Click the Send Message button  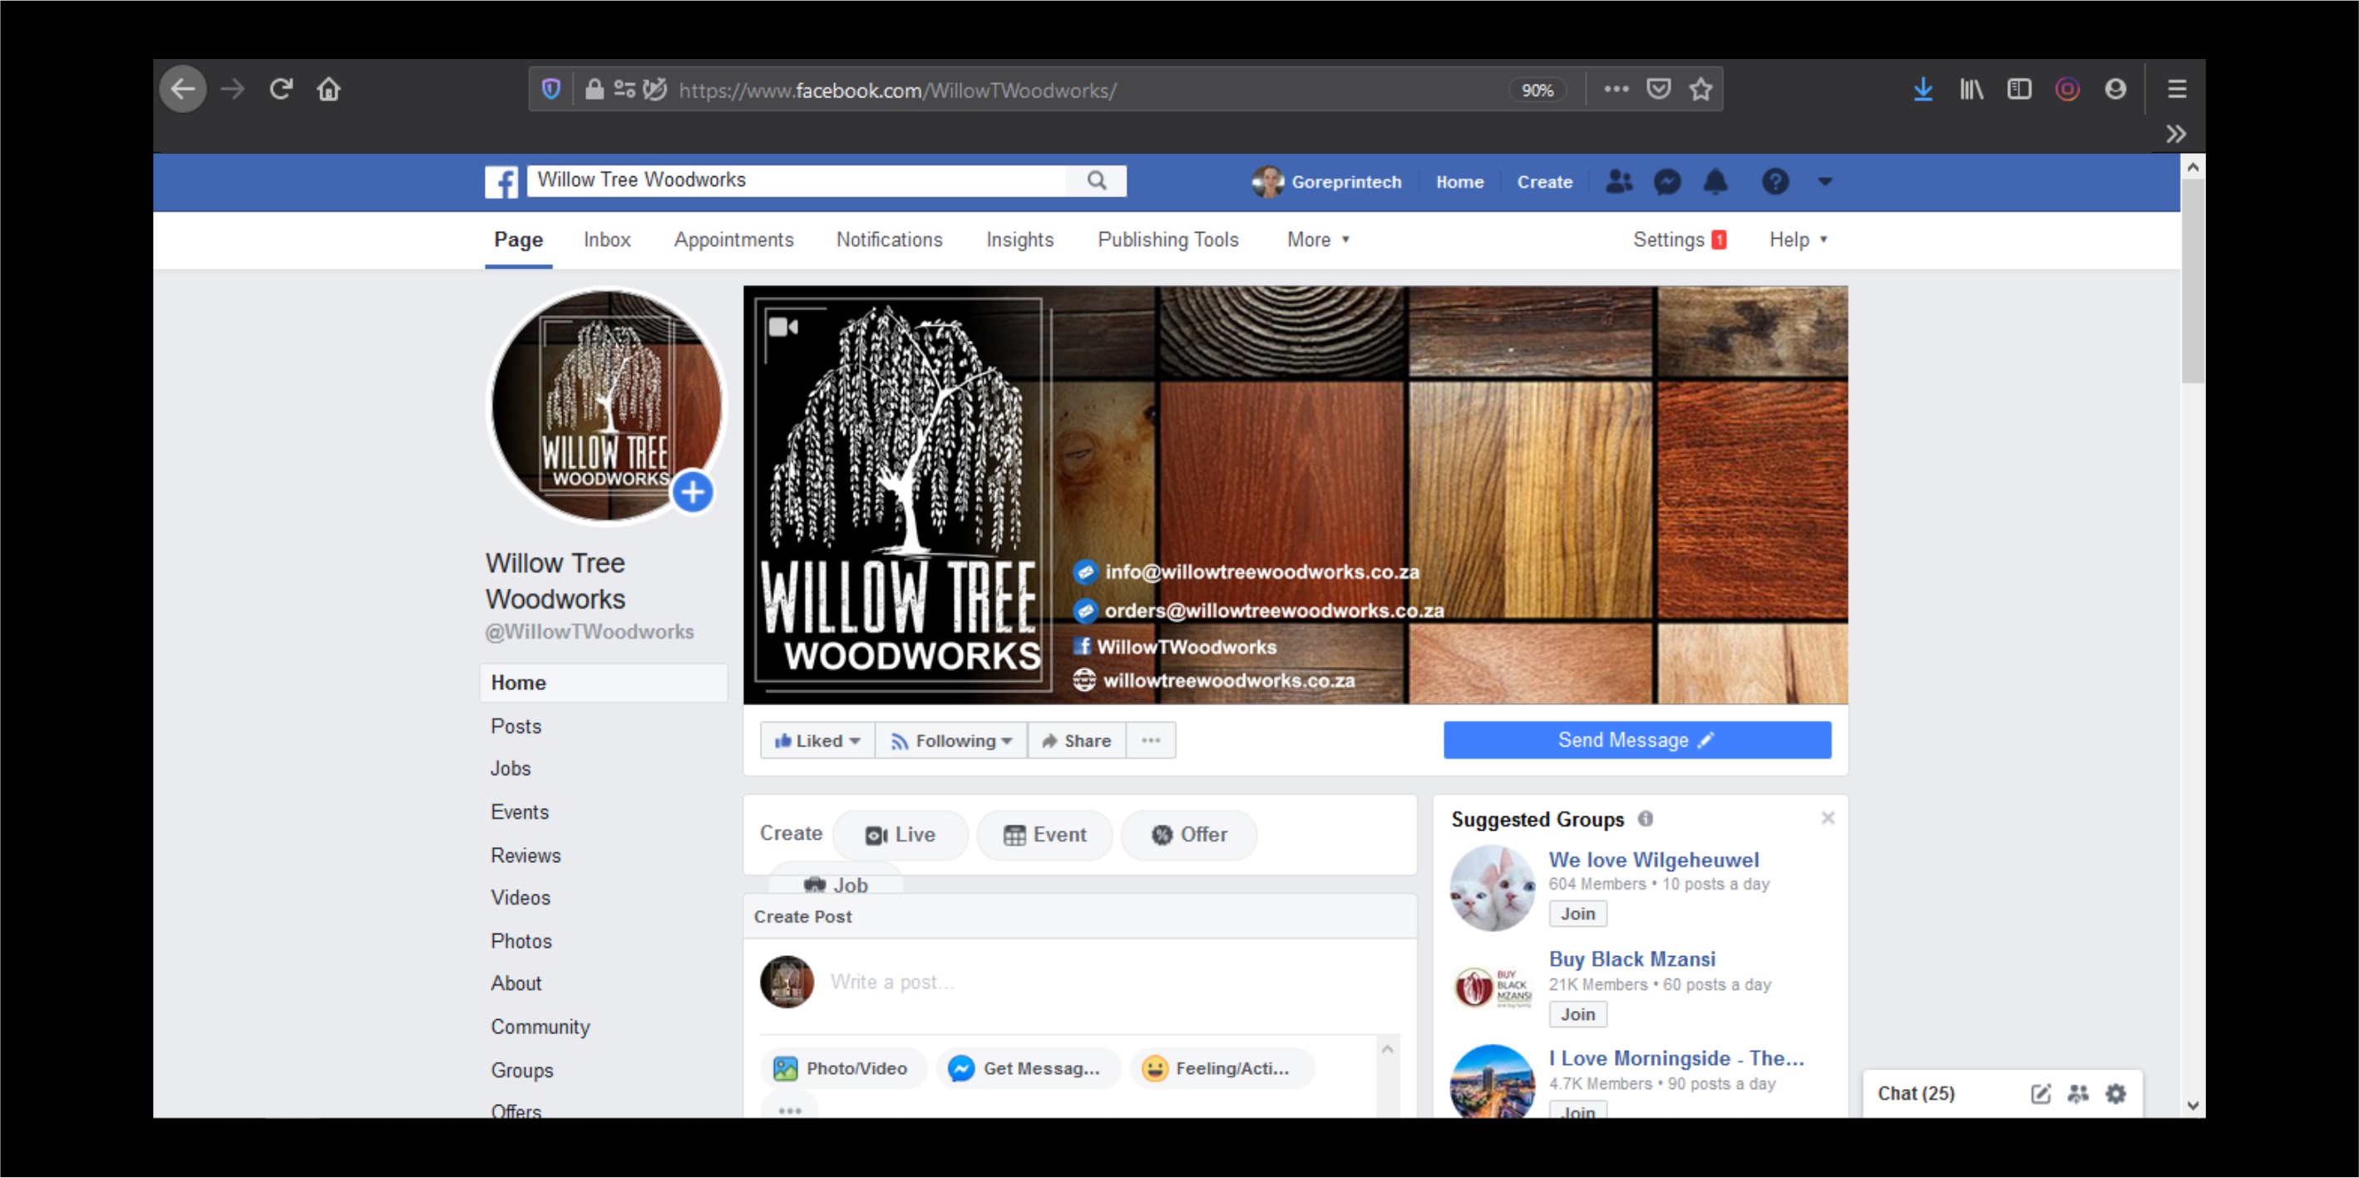tap(1636, 740)
